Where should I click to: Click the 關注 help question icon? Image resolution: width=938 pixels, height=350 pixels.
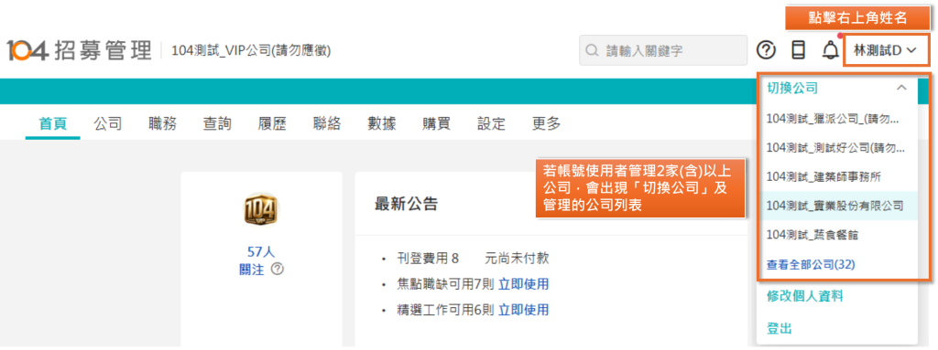click(277, 269)
